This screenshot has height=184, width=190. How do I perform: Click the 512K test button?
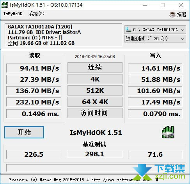click(95, 90)
